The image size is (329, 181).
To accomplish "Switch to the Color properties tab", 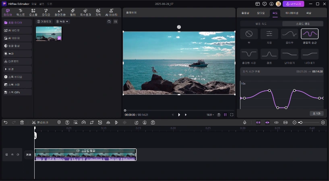I will [x=308, y=13].
